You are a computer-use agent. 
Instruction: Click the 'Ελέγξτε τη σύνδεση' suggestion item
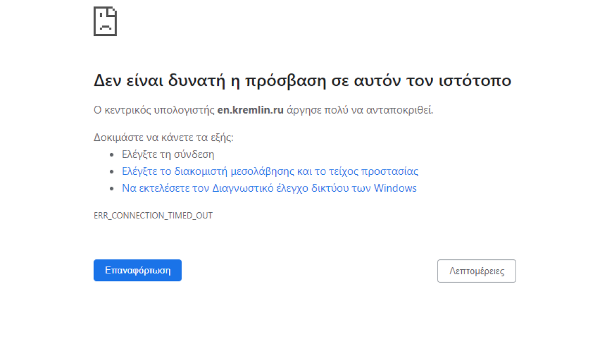[x=168, y=154]
